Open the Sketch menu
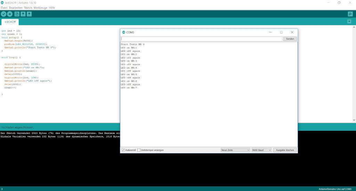 pyautogui.click(x=28, y=8)
